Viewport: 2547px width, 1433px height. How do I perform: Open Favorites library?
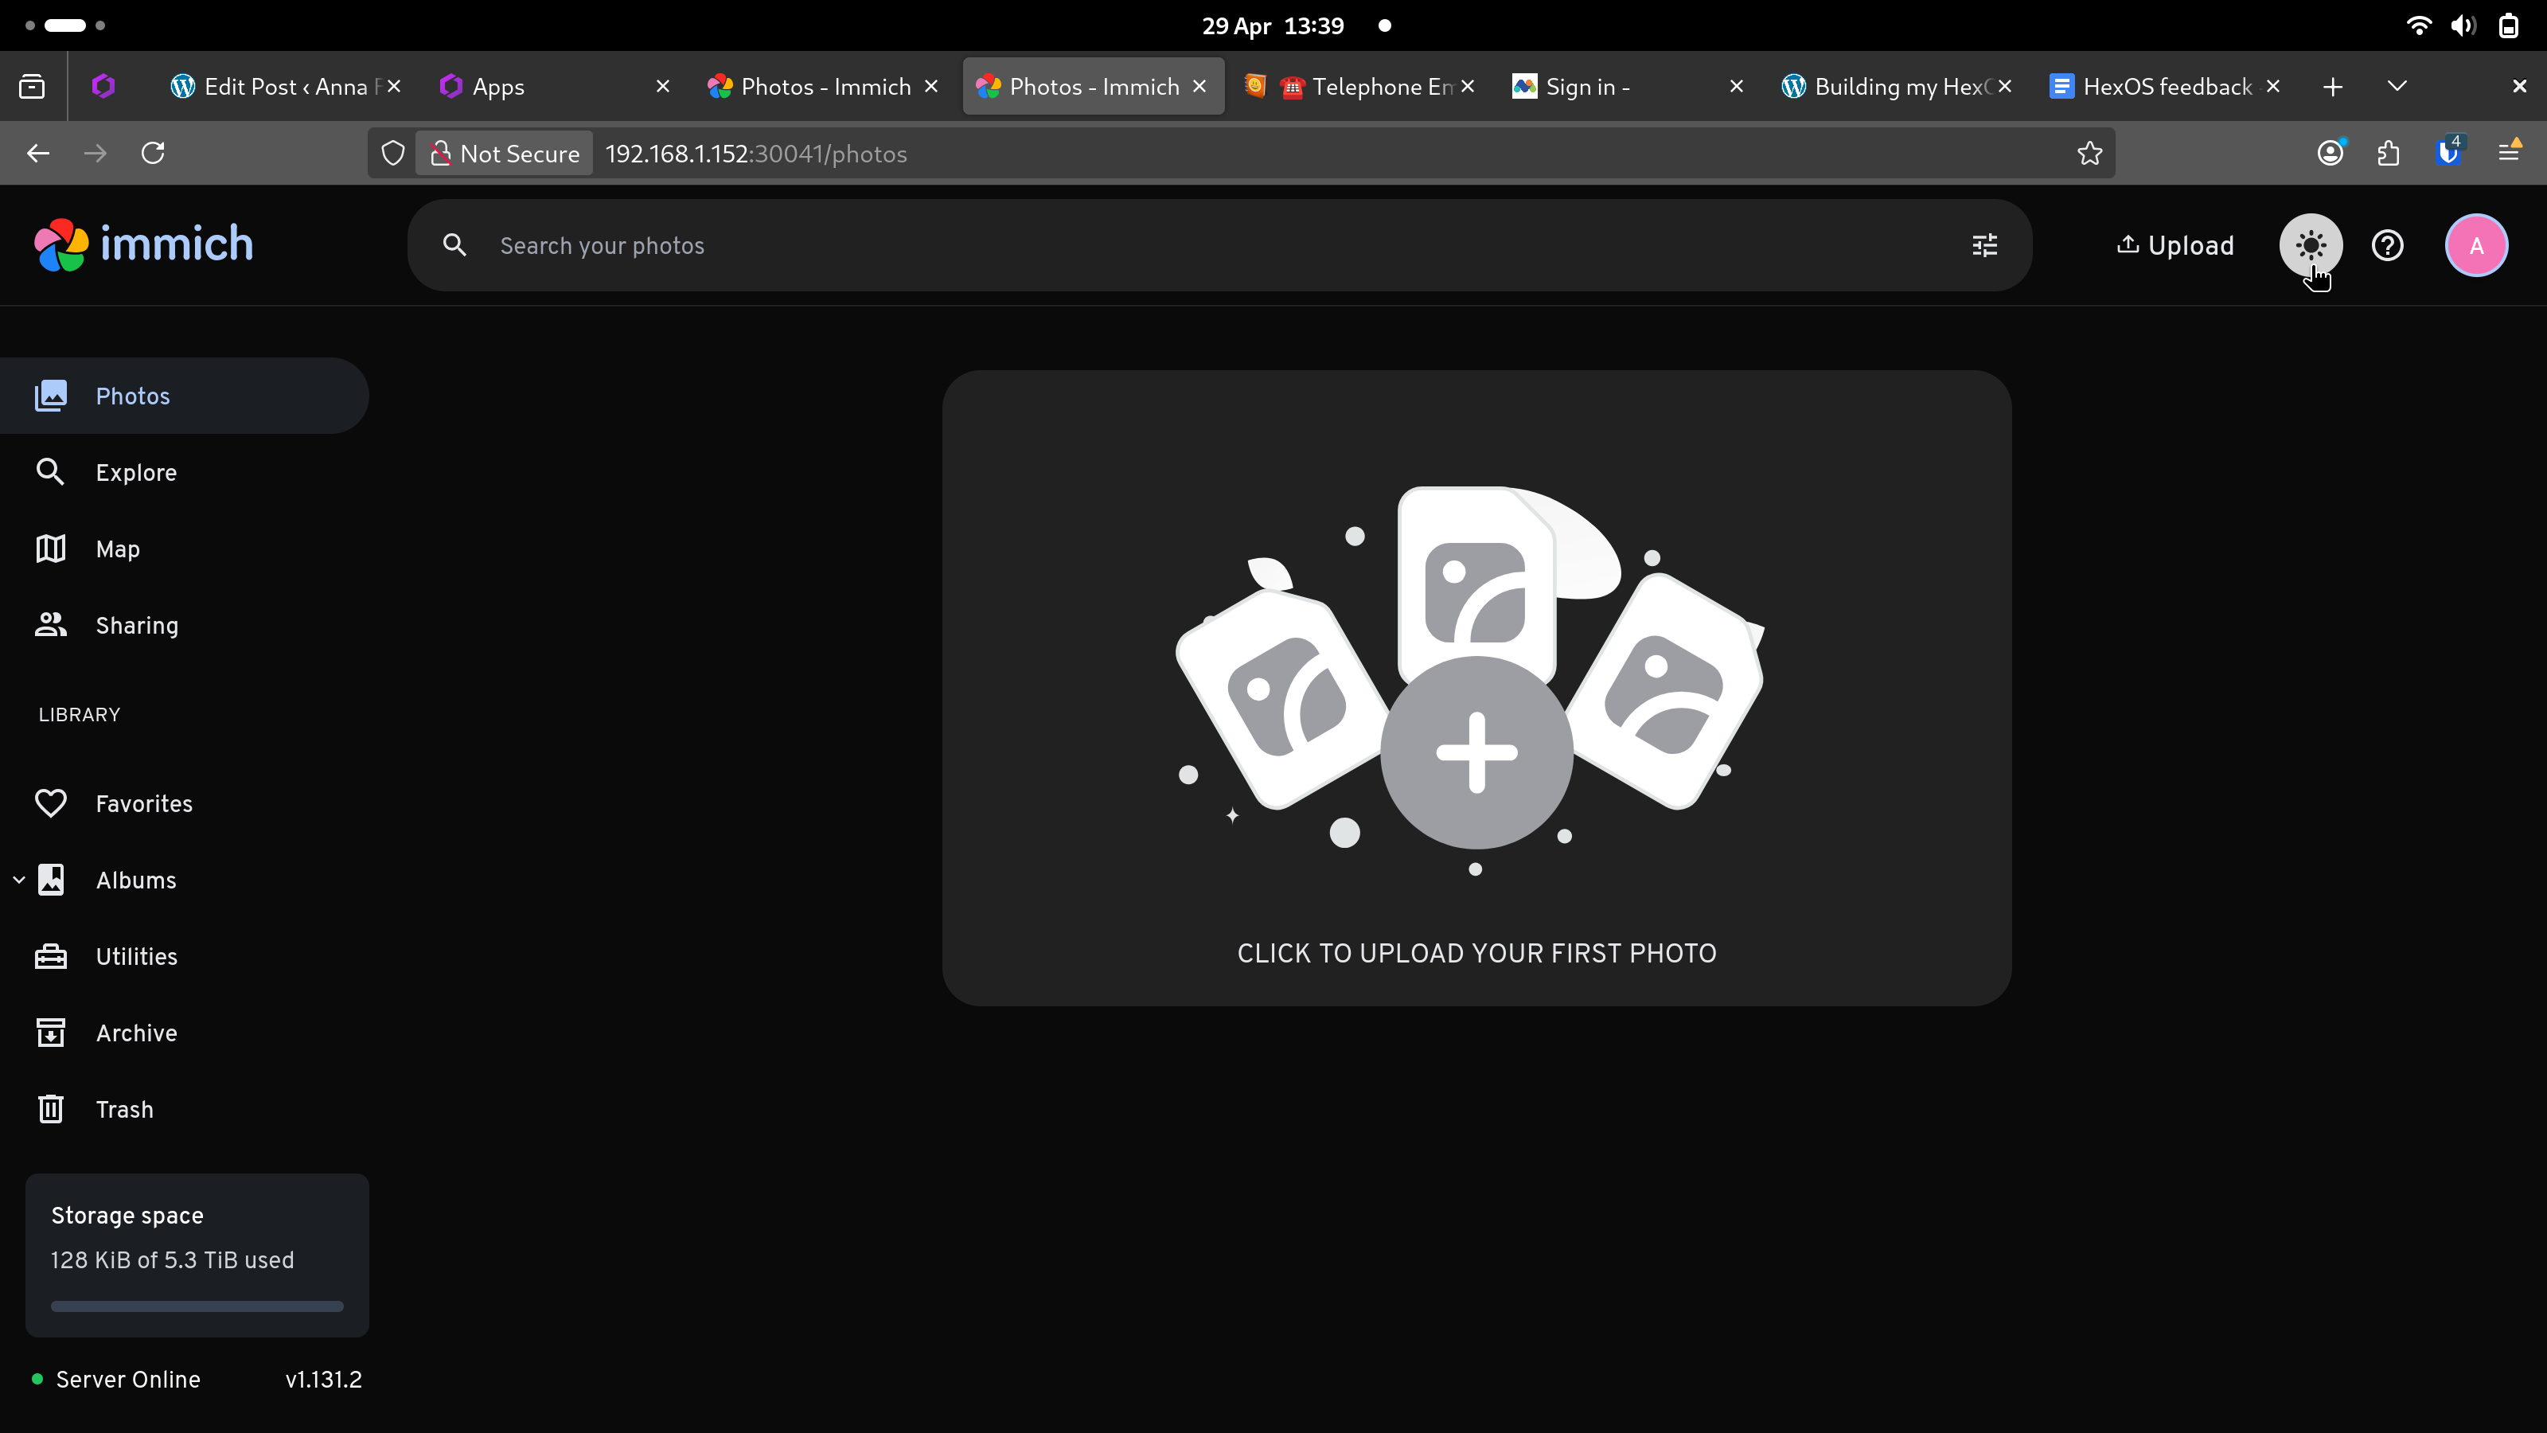pos(184,803)
